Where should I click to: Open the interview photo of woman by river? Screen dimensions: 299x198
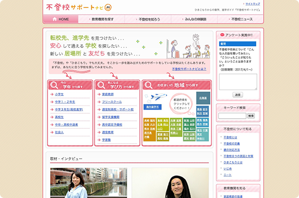click(89, 183)
